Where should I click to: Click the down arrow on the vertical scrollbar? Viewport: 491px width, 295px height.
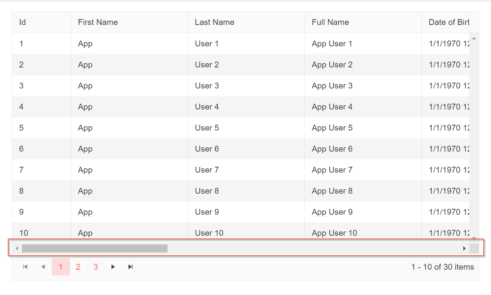[x=474, y=238]
